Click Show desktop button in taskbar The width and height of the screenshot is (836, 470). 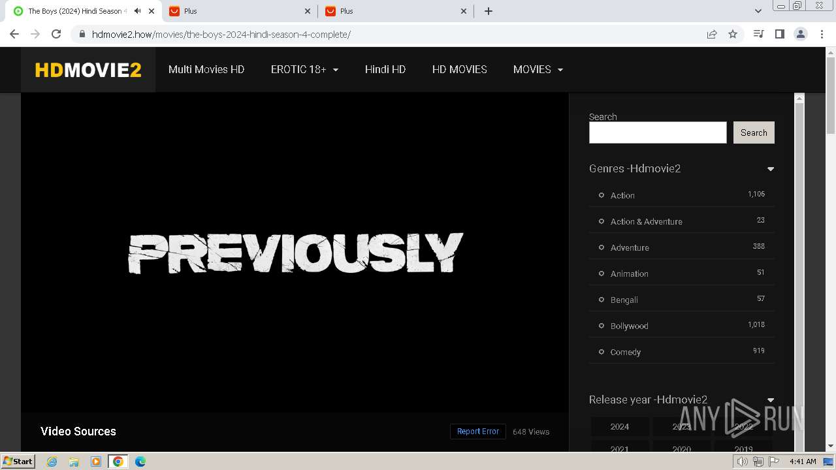click(x=829, y=462)
